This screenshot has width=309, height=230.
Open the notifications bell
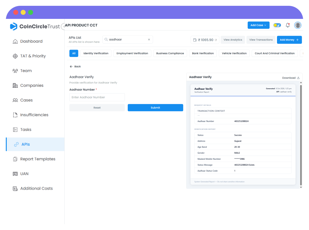point(288,25)
